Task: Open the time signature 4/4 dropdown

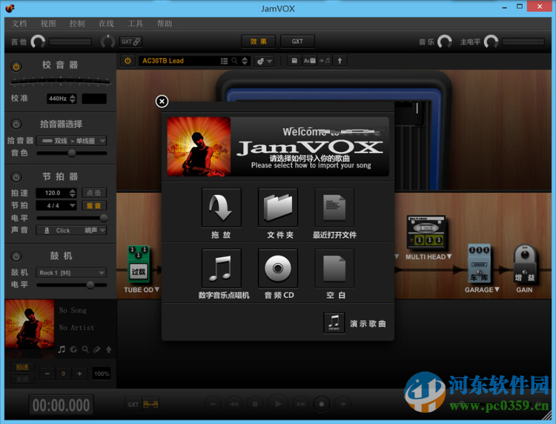Action: pyautogui.click(x=56, y=205)
